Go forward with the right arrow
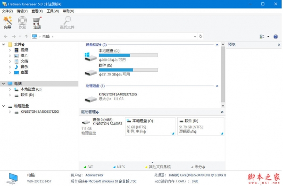The image size is (283, 186). pos(14,36)
